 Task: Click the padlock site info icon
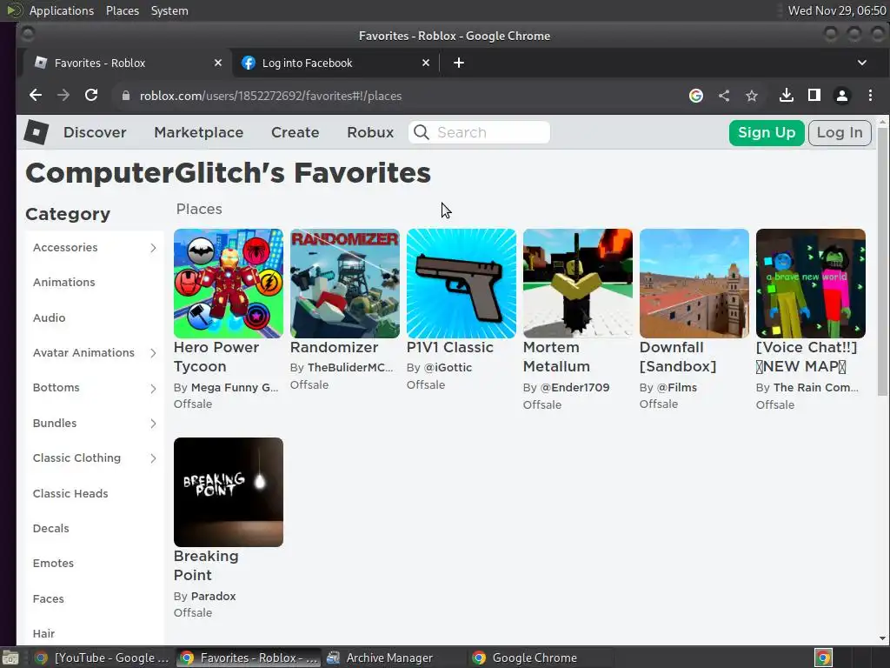[x=126, y=96]
